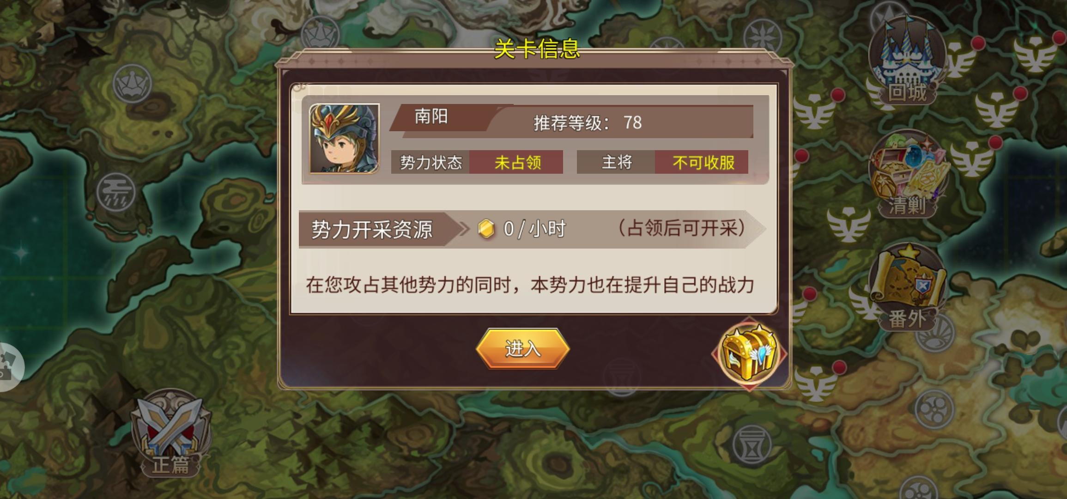Tap the hourglass map node at bottom
1067x499 pixels.
(x=752, y=445)
